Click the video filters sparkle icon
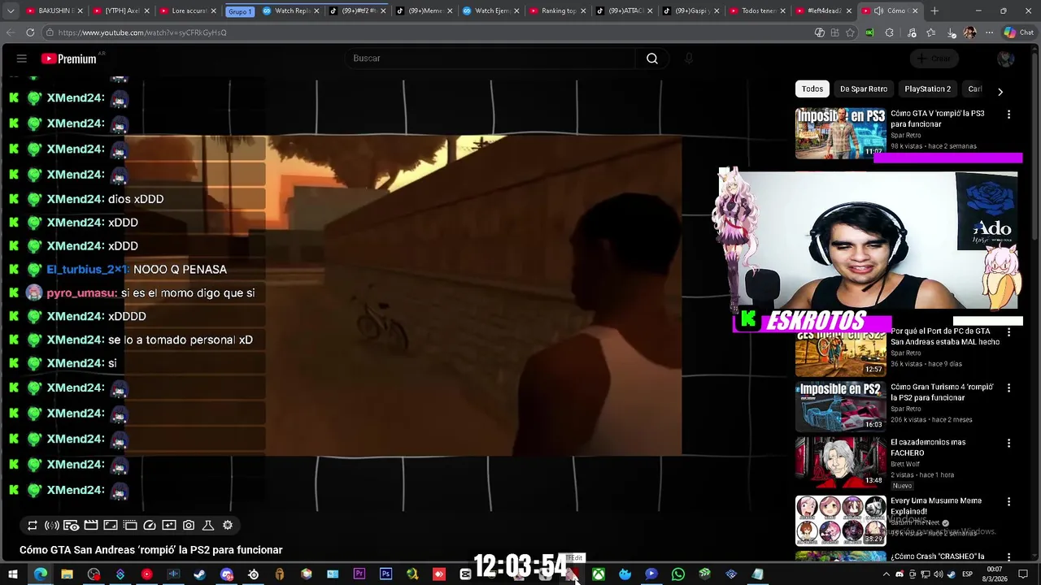This screenshot has height=585, width=1041. click(169, 526)
